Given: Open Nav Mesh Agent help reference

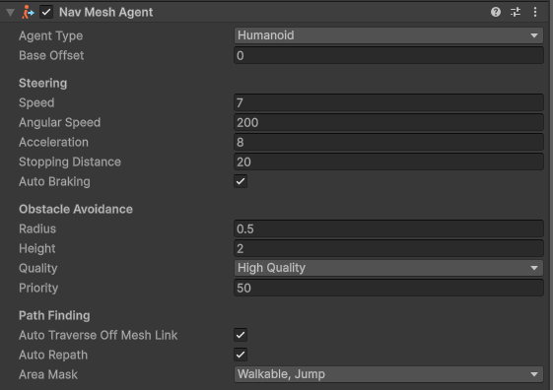Looking at the screenshot, I should tap(496, 12).
